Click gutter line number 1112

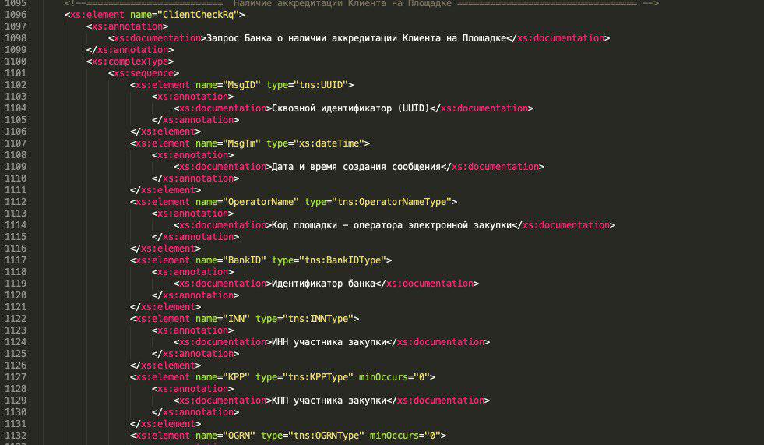[16, 202]
